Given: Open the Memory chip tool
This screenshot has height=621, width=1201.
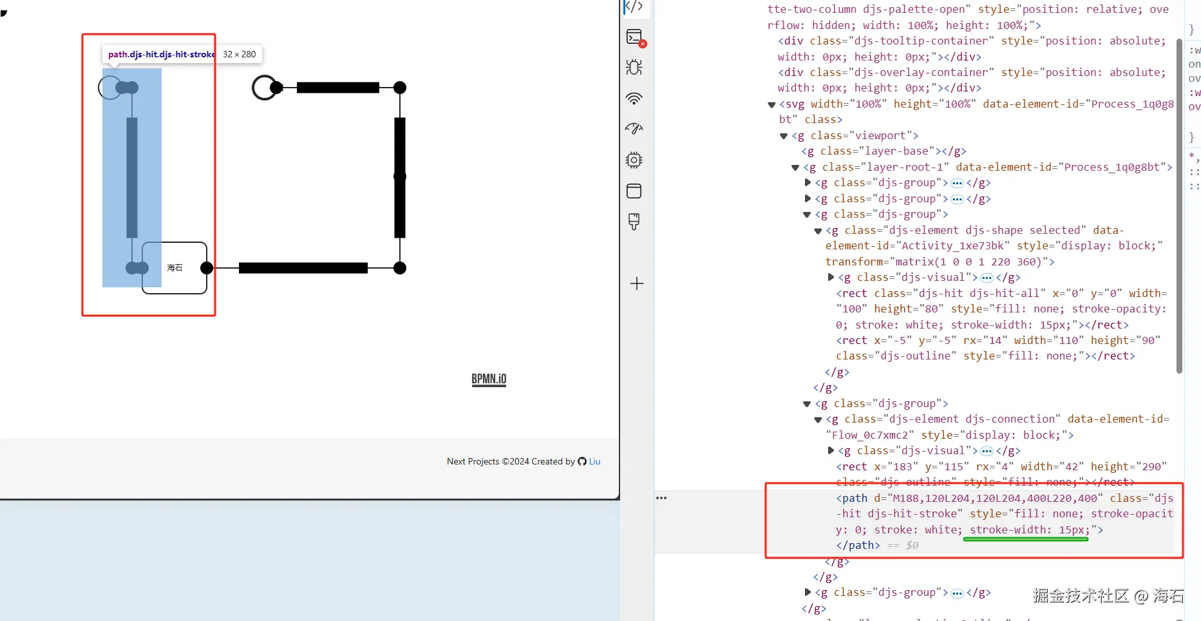Looking at the screenshot, I should (x=634, y=160).
